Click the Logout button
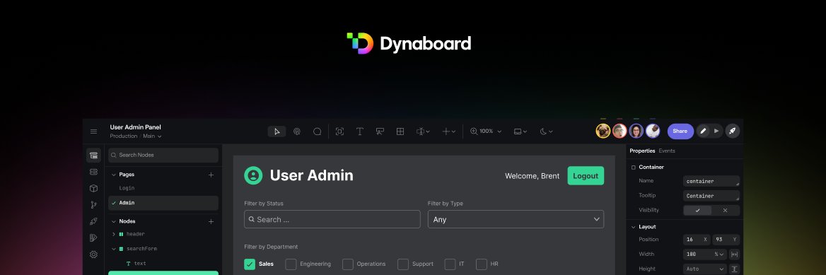Image resolution: width=826 pixels, height=275 pixels. coord(586,176)
